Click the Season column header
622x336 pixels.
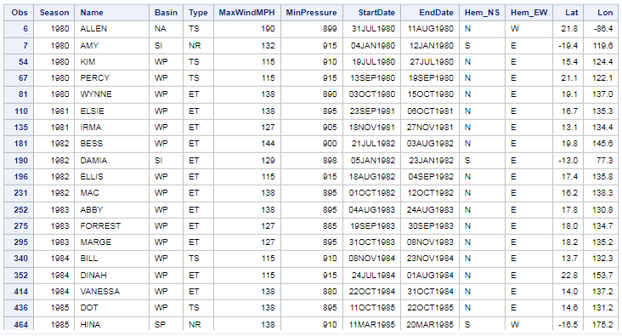tap(54, 13)
